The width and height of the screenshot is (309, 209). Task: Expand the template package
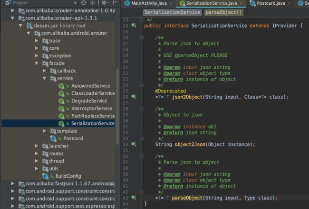[x=44, y=131]
